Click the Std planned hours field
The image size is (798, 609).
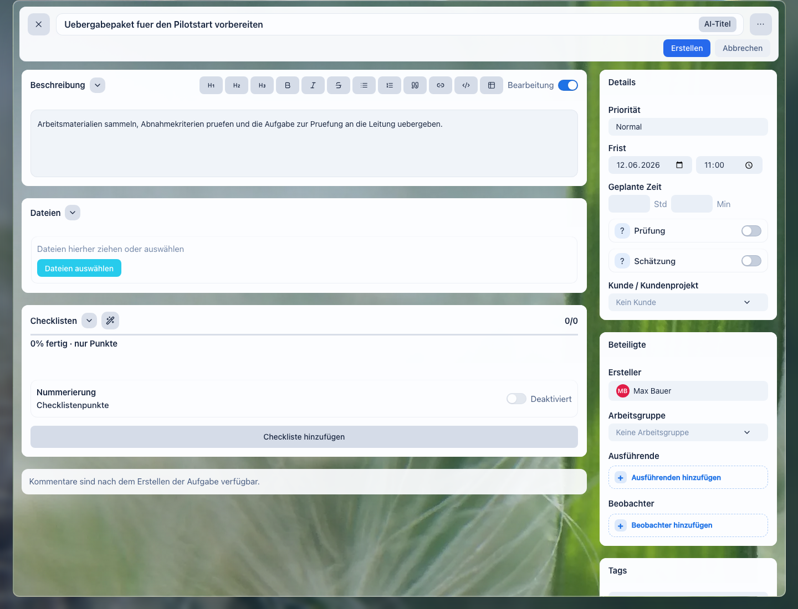pos(629,204)
